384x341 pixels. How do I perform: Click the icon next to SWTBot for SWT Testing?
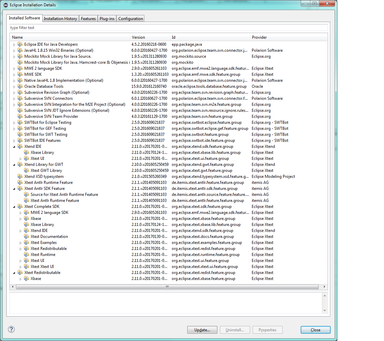click(20, 134)
